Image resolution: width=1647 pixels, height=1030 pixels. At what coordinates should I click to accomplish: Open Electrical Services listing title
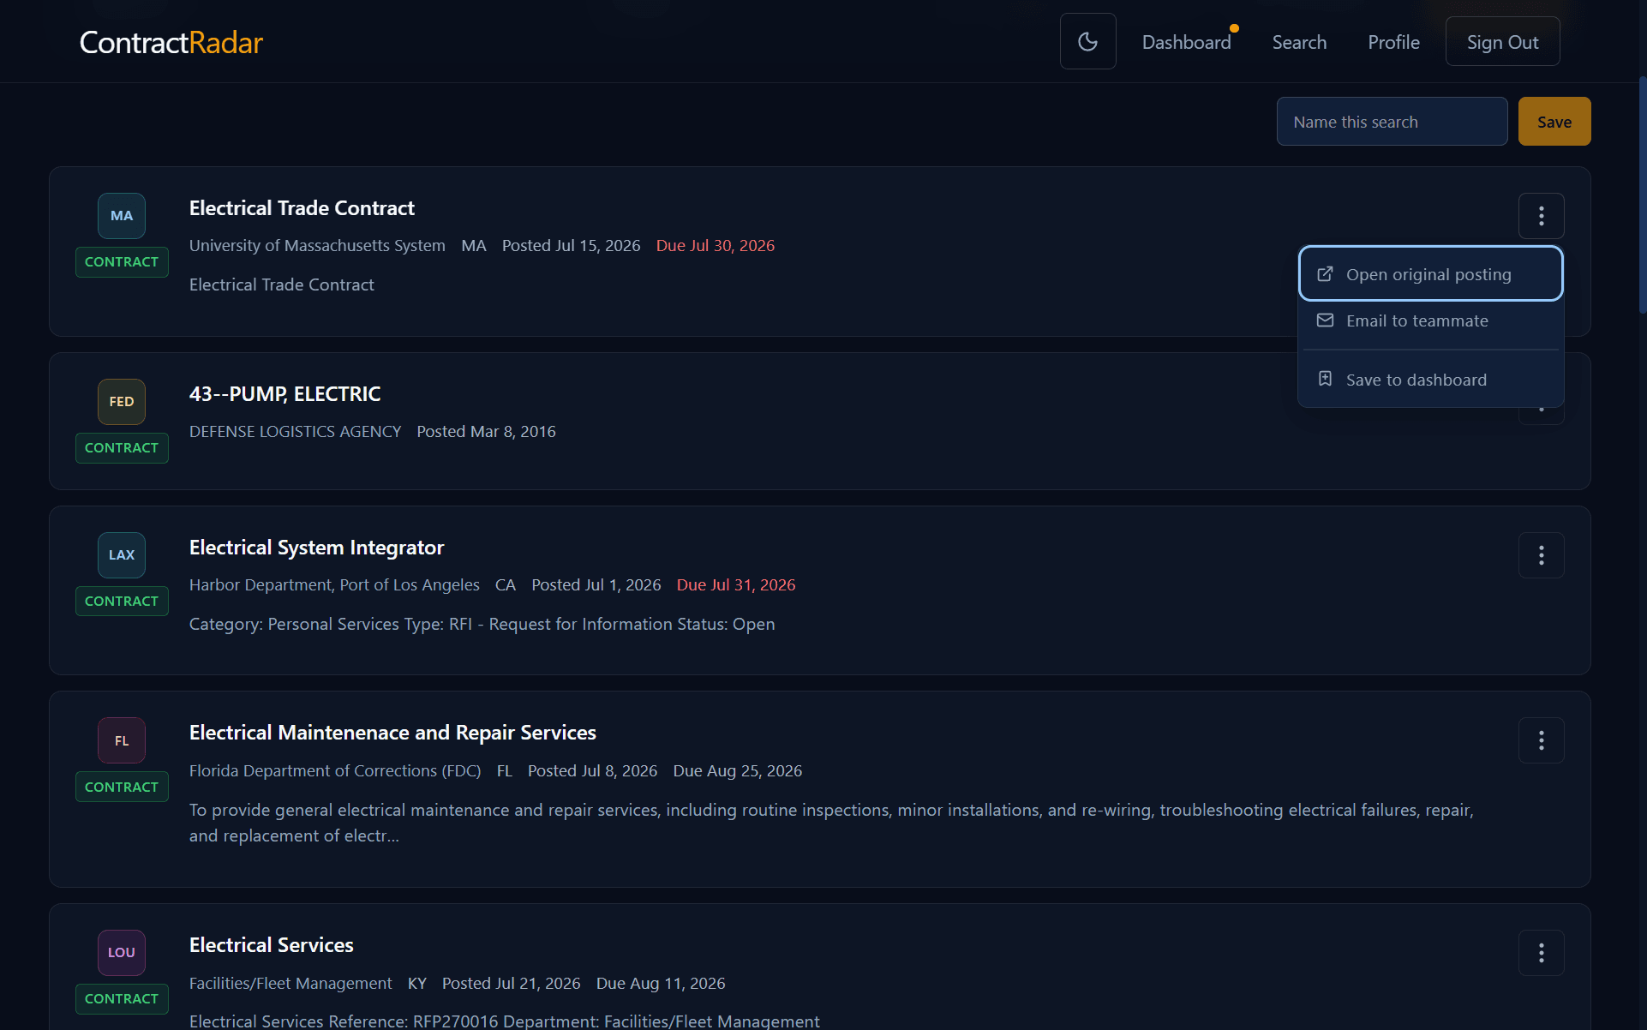tap(271, 945)
